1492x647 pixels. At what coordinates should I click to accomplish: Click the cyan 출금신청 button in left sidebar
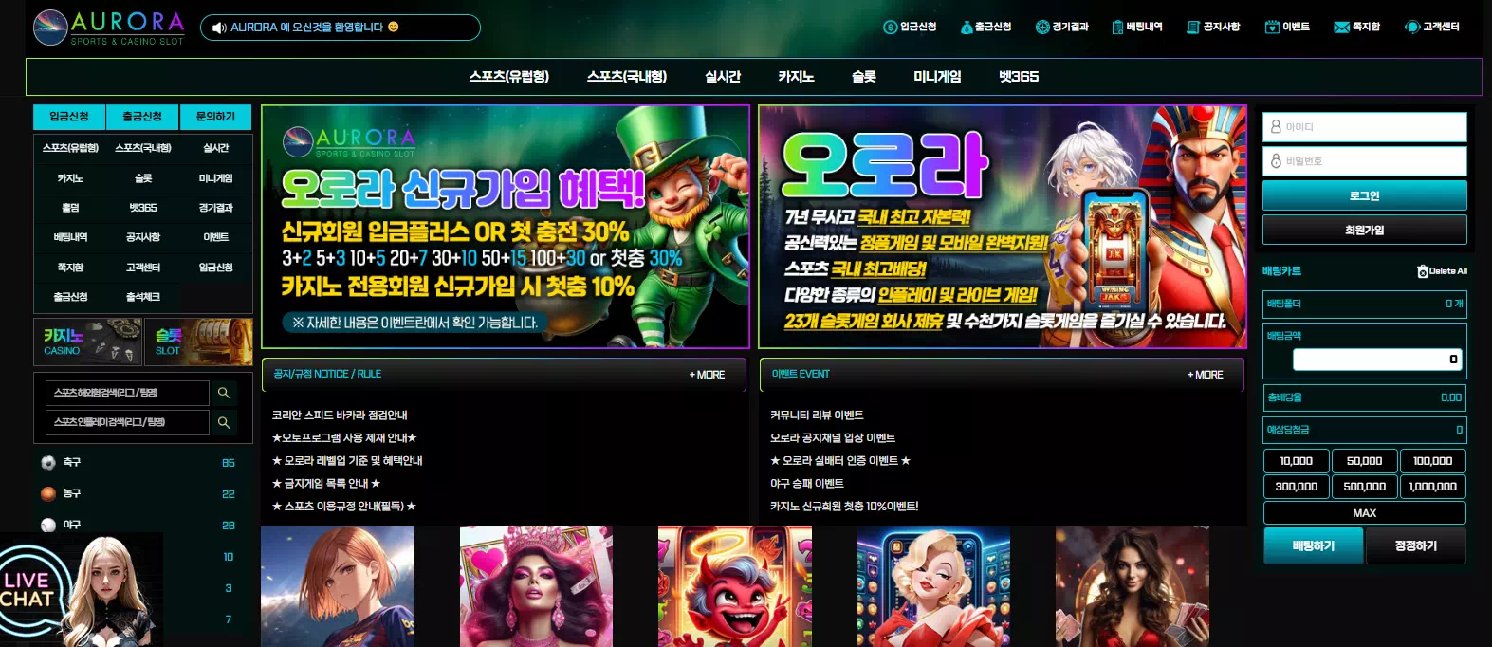[x=142, y=117]
